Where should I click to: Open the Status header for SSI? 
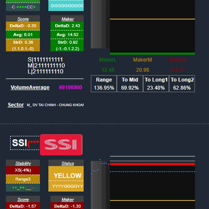66,163
